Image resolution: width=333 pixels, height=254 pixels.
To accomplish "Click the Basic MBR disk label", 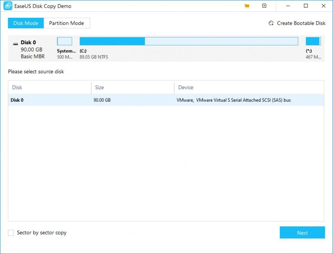I will point(33,56).
